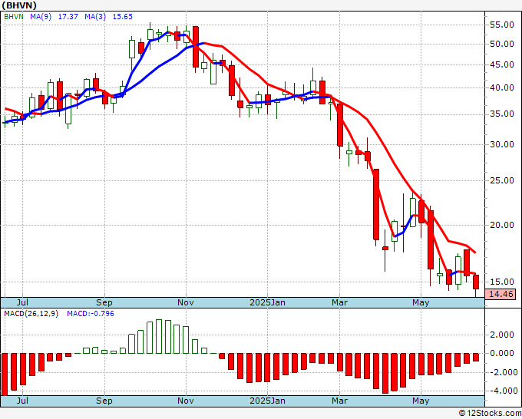
Task: Click 2025Jan on the MACD time axis
Action: pyautogui.click(x=267, y=401)
